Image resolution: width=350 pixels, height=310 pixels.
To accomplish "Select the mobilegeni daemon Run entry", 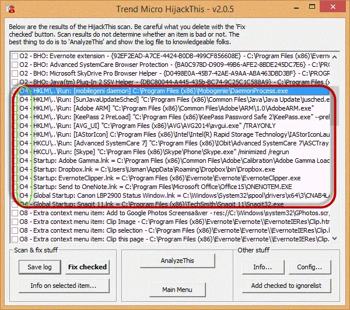I will [174, 91].
